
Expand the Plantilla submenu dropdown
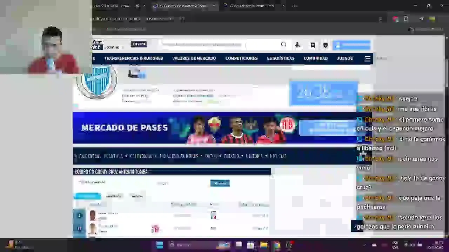pos(115,156)
